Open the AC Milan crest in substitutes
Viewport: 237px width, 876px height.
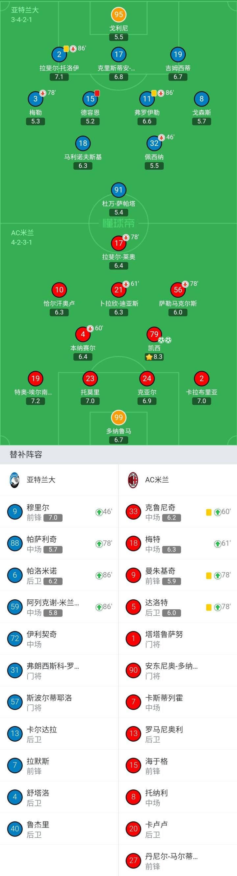(x=133, y=480)
